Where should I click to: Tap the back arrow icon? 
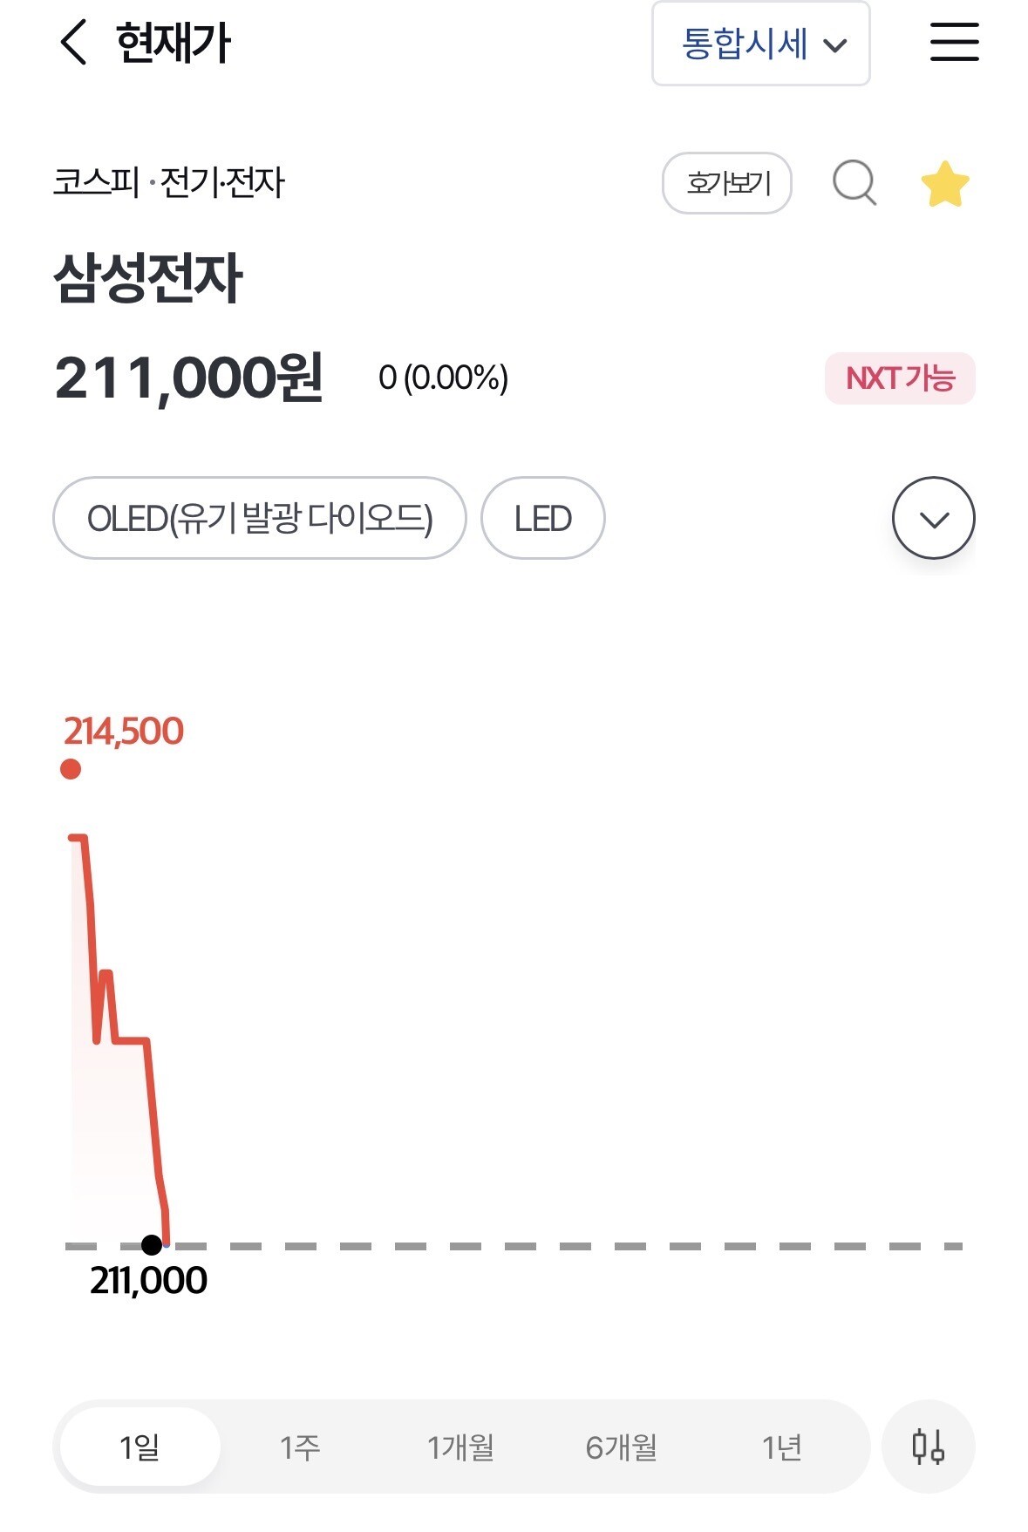pos(74,43)
